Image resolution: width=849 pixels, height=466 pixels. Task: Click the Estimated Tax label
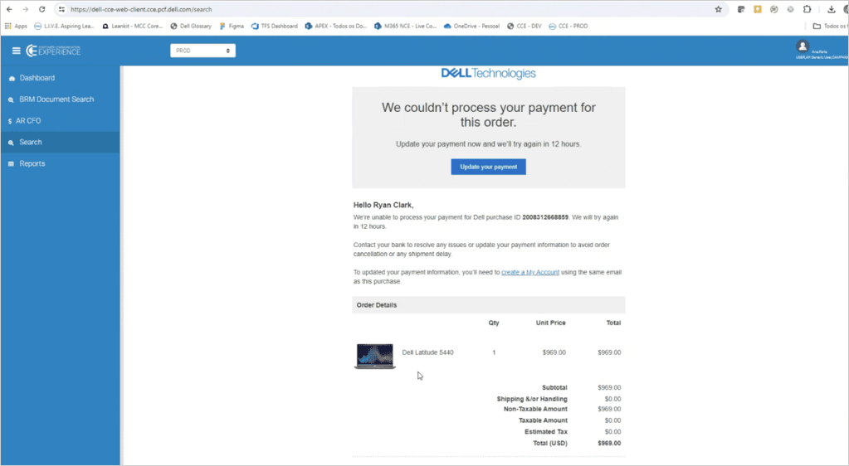click(x=546, y=431)
